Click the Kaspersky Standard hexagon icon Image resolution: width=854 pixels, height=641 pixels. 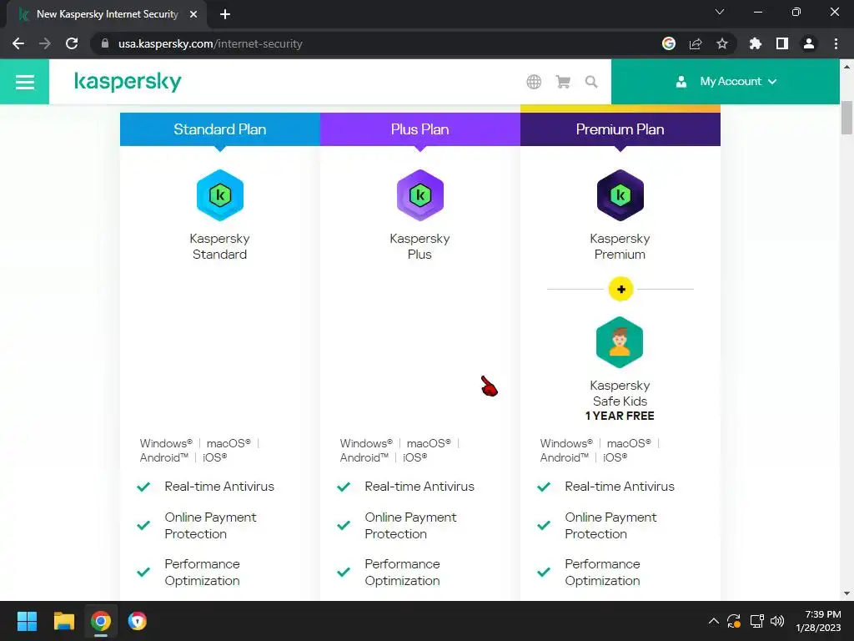pyautogui.click(x=220, y=195)
